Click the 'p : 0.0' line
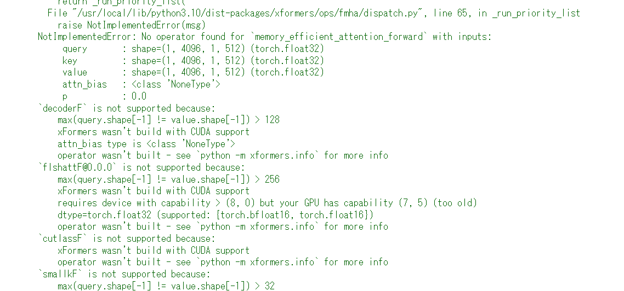 105,96
